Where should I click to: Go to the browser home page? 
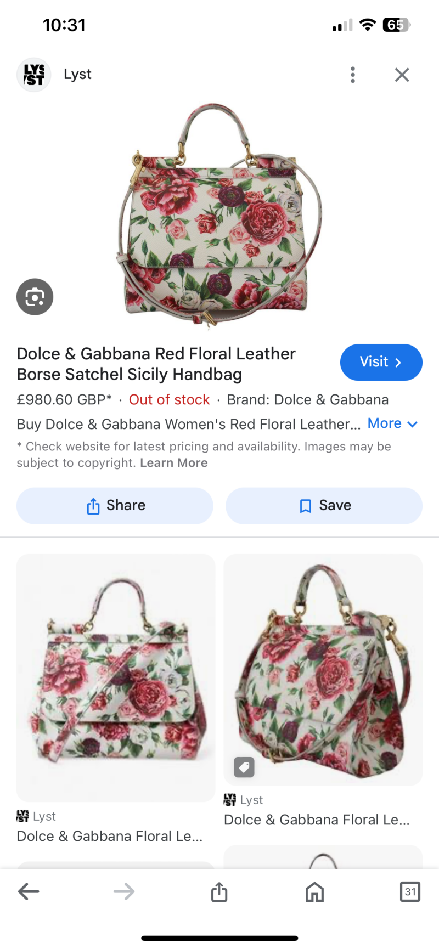point(314,891)
